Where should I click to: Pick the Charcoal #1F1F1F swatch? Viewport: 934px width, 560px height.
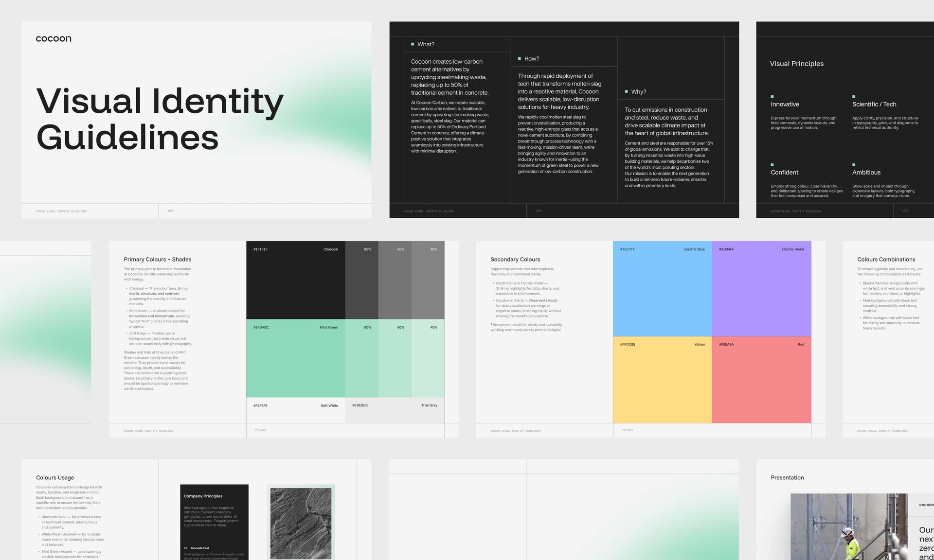coord(296,280)
